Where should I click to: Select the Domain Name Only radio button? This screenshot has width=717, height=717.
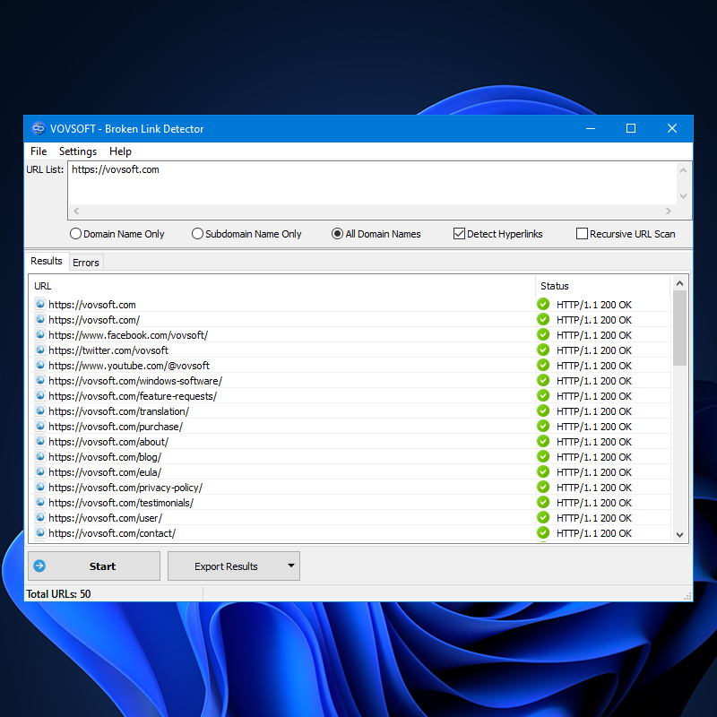pos(75,233)
